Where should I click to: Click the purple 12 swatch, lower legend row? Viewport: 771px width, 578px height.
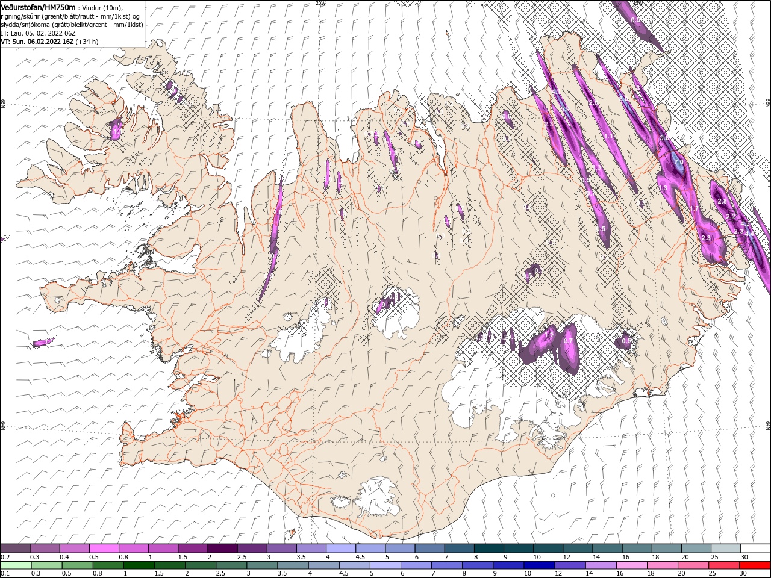click(569, 565)
